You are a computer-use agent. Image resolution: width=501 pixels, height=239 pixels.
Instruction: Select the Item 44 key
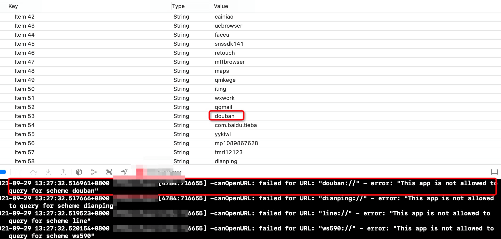point(24,35)
